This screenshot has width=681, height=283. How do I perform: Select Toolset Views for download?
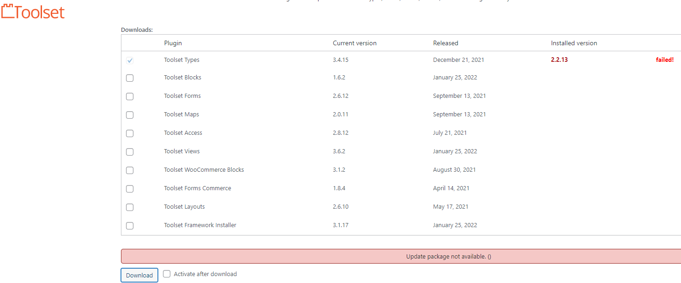pos(130,152)
